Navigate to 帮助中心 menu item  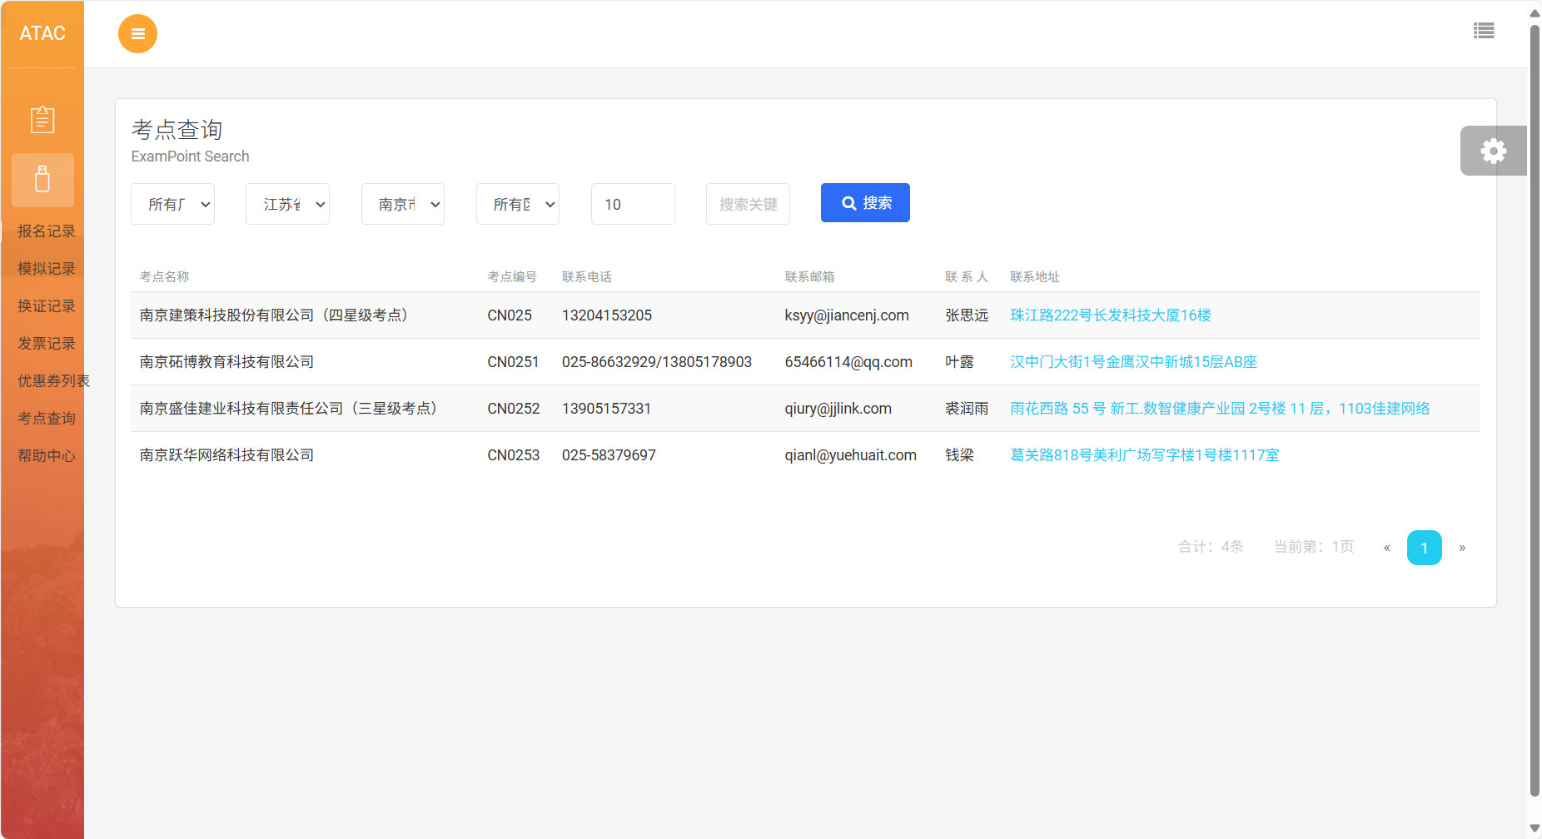47,456
